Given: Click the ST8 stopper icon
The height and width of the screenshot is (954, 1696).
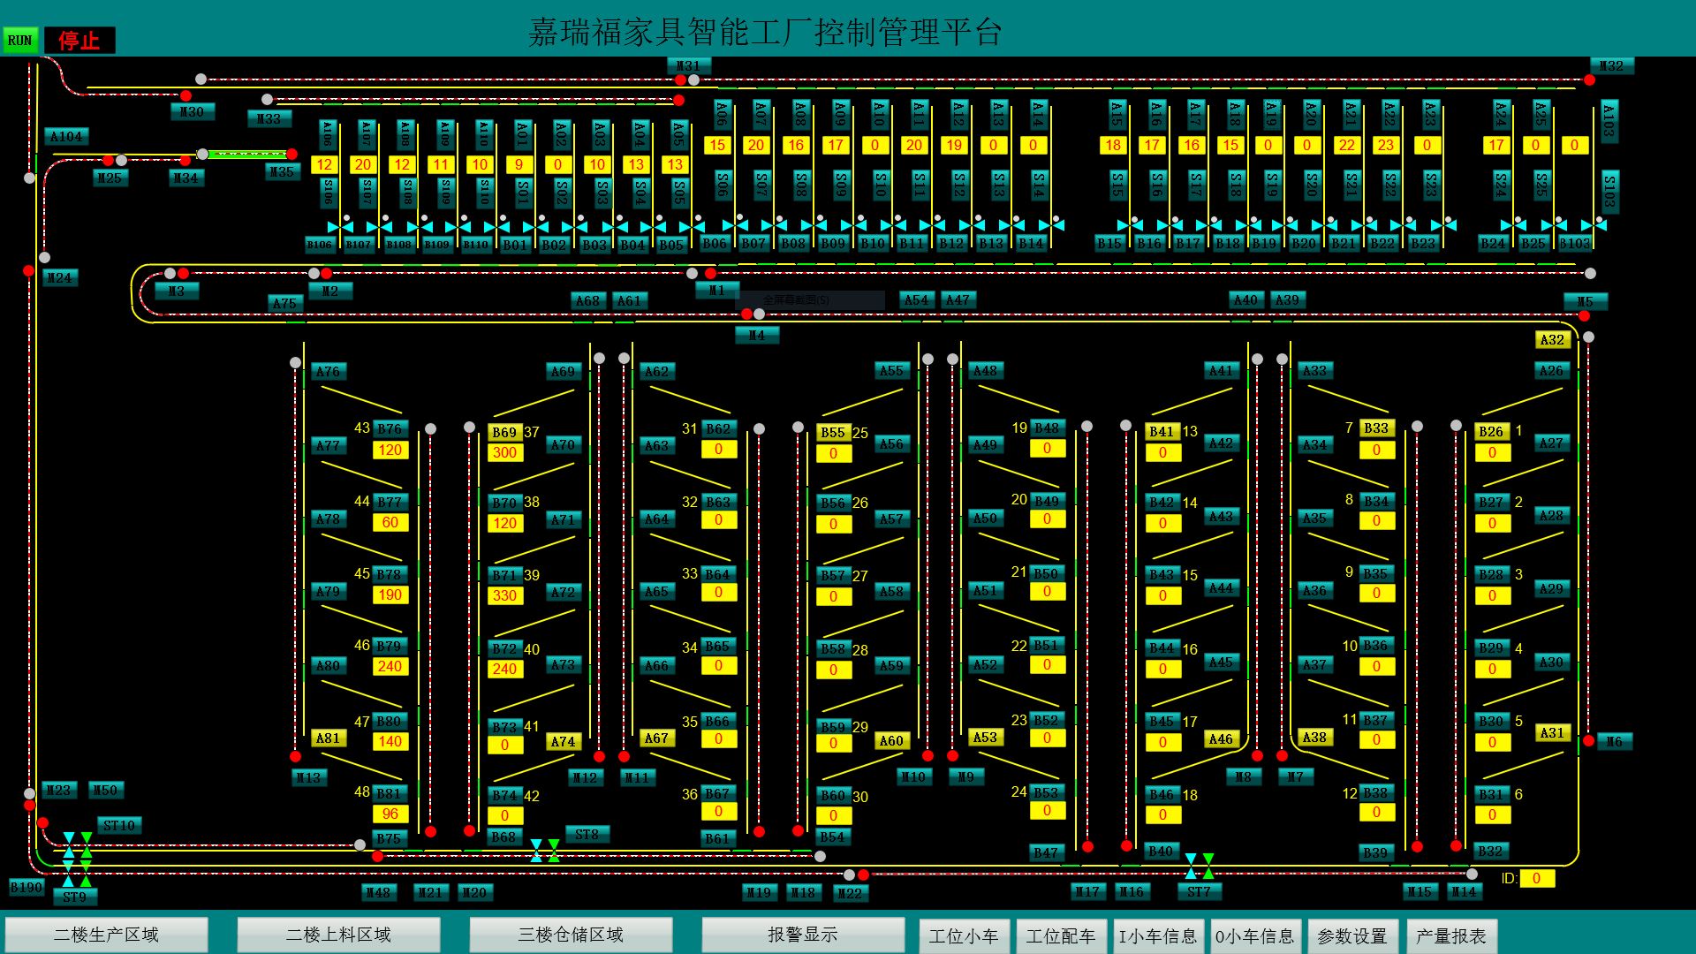Looking at the screenshot, I should point(587,834).
